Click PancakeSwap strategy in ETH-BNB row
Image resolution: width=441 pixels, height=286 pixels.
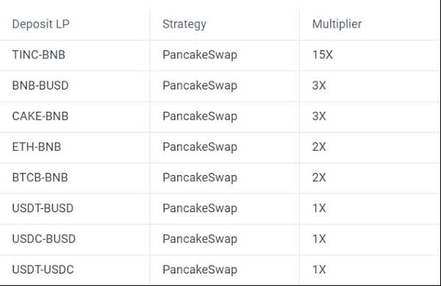pyautogui.click(x=200, y=147)
